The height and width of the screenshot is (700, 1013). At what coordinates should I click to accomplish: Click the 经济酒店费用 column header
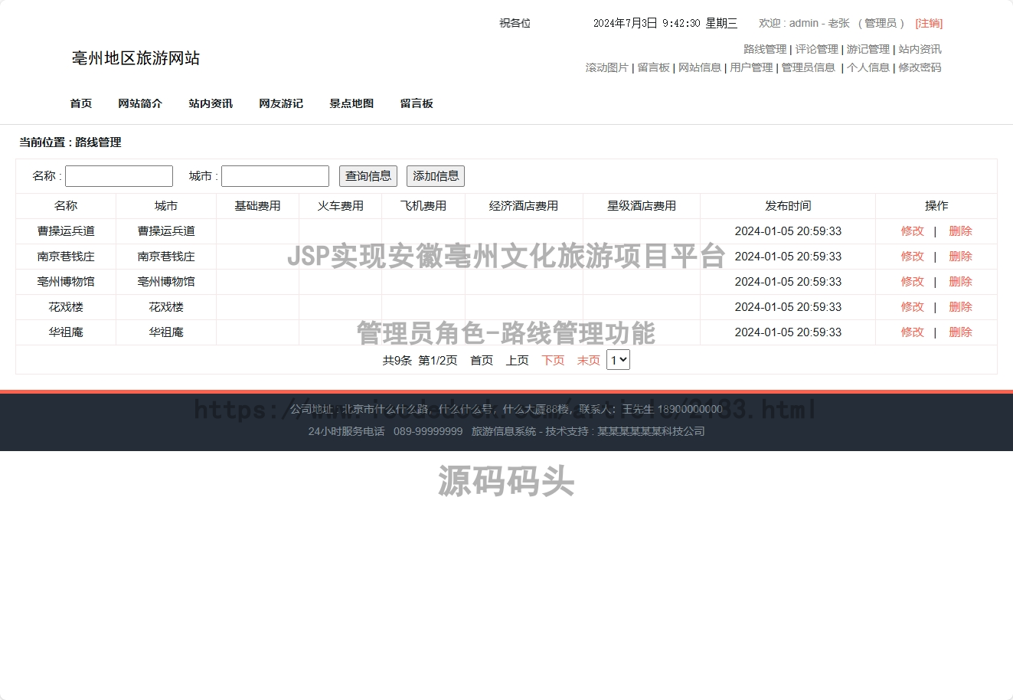click(524, 205)
